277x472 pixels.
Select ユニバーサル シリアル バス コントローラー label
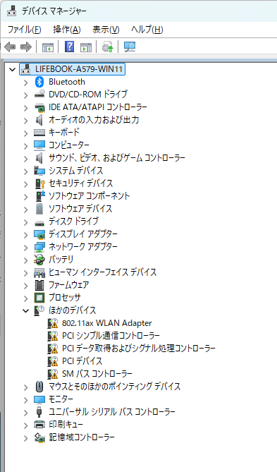[112, 412]
